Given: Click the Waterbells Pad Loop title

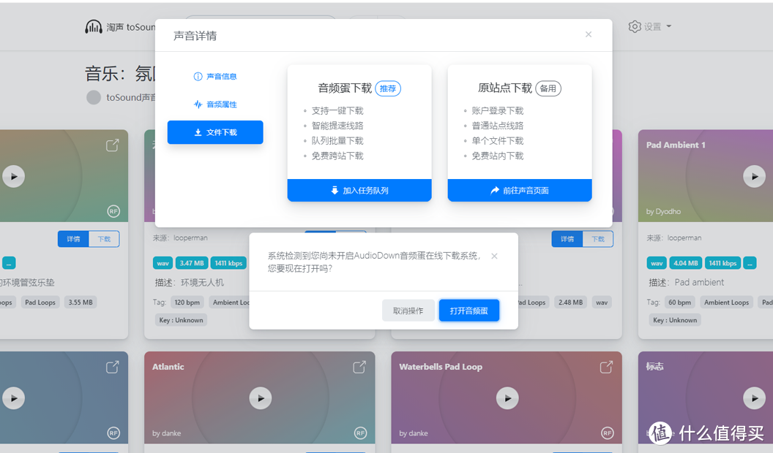Looking at the screenshot, I should tap(441, 367).
